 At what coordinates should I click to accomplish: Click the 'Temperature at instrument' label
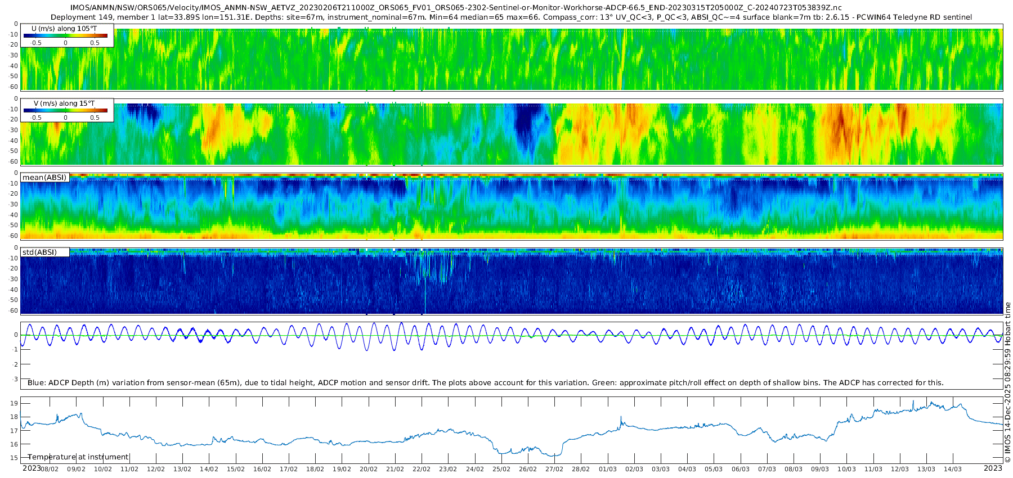tap(78, 457)
